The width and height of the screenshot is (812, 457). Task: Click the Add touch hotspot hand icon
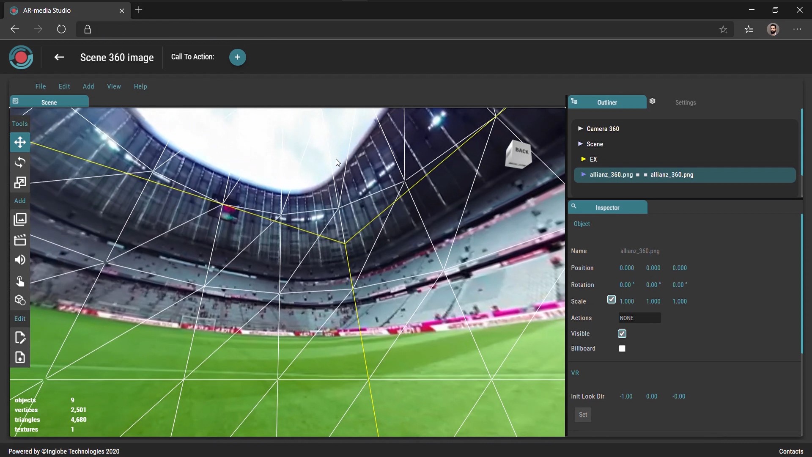pos(20,281)
